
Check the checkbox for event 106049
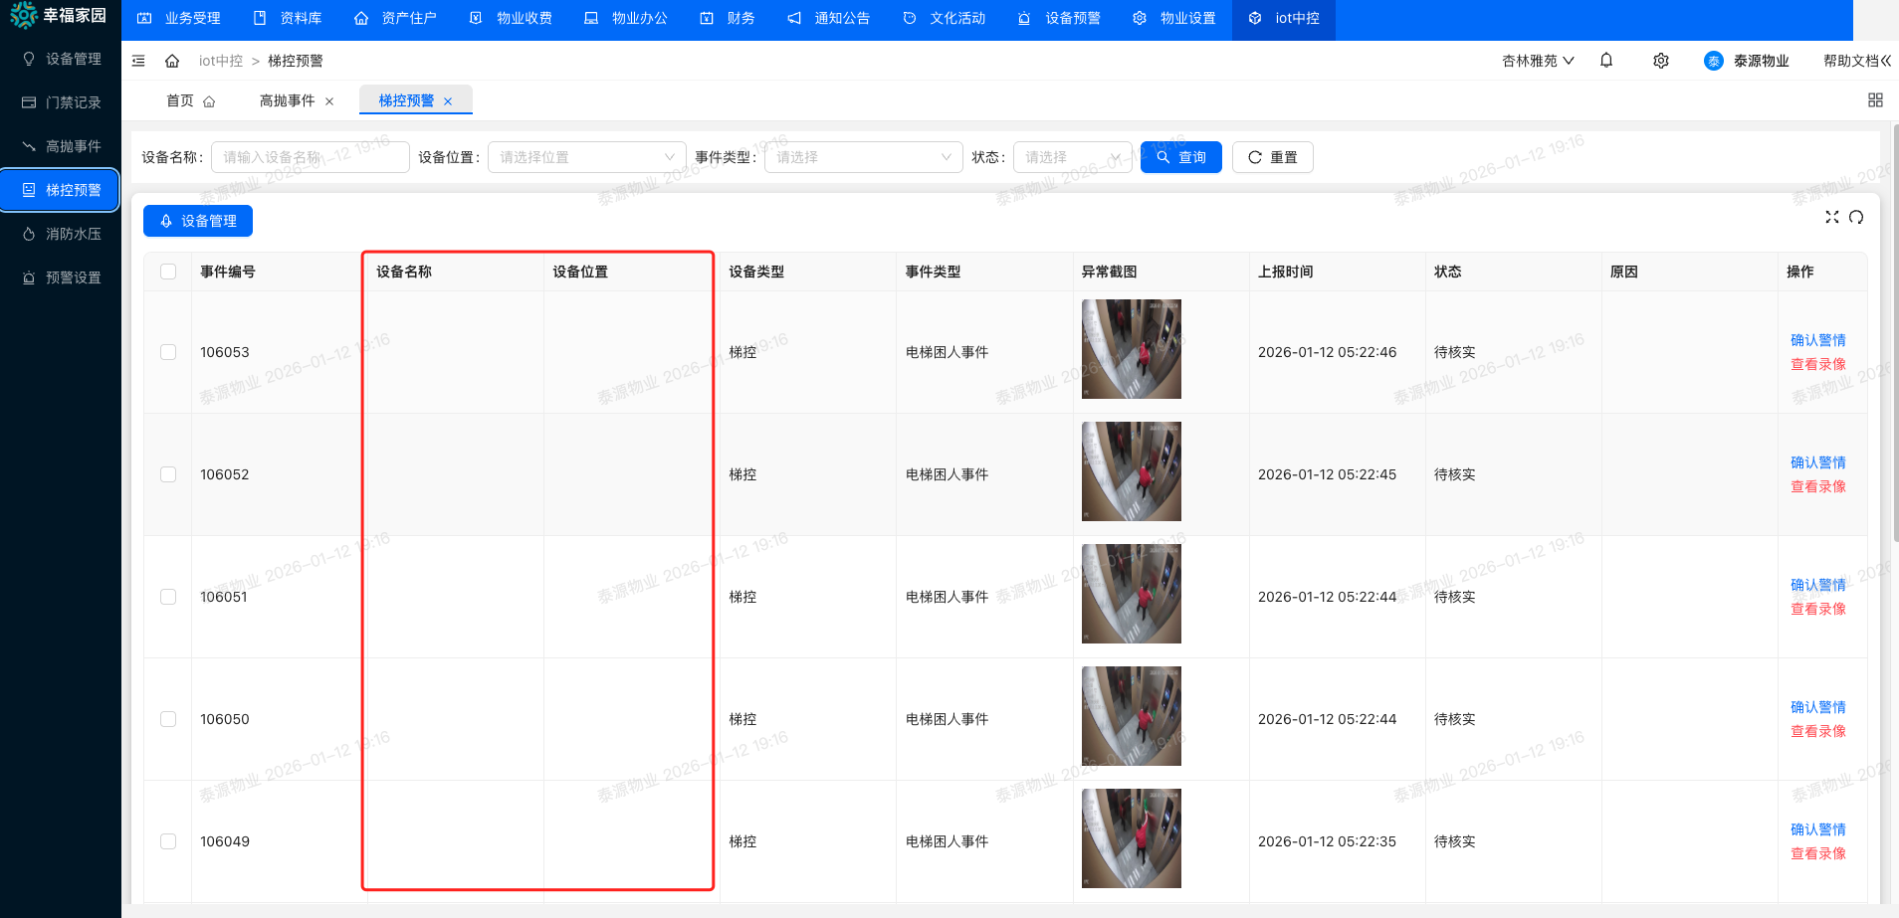167,840
